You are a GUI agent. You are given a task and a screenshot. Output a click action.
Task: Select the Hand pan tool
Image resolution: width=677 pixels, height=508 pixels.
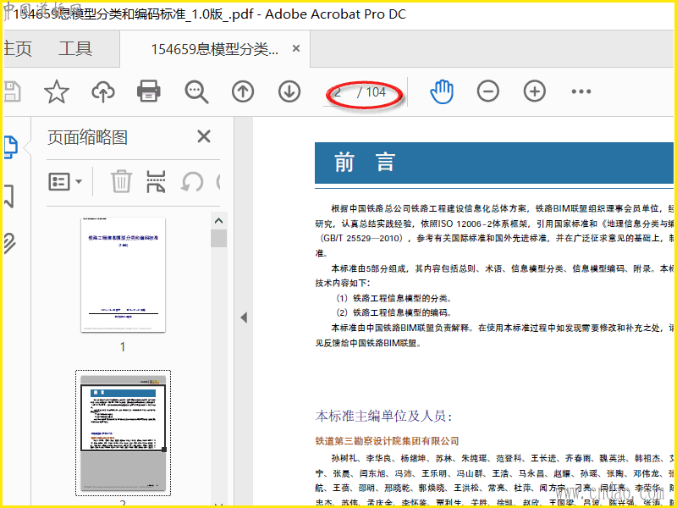tap(442, 91)
